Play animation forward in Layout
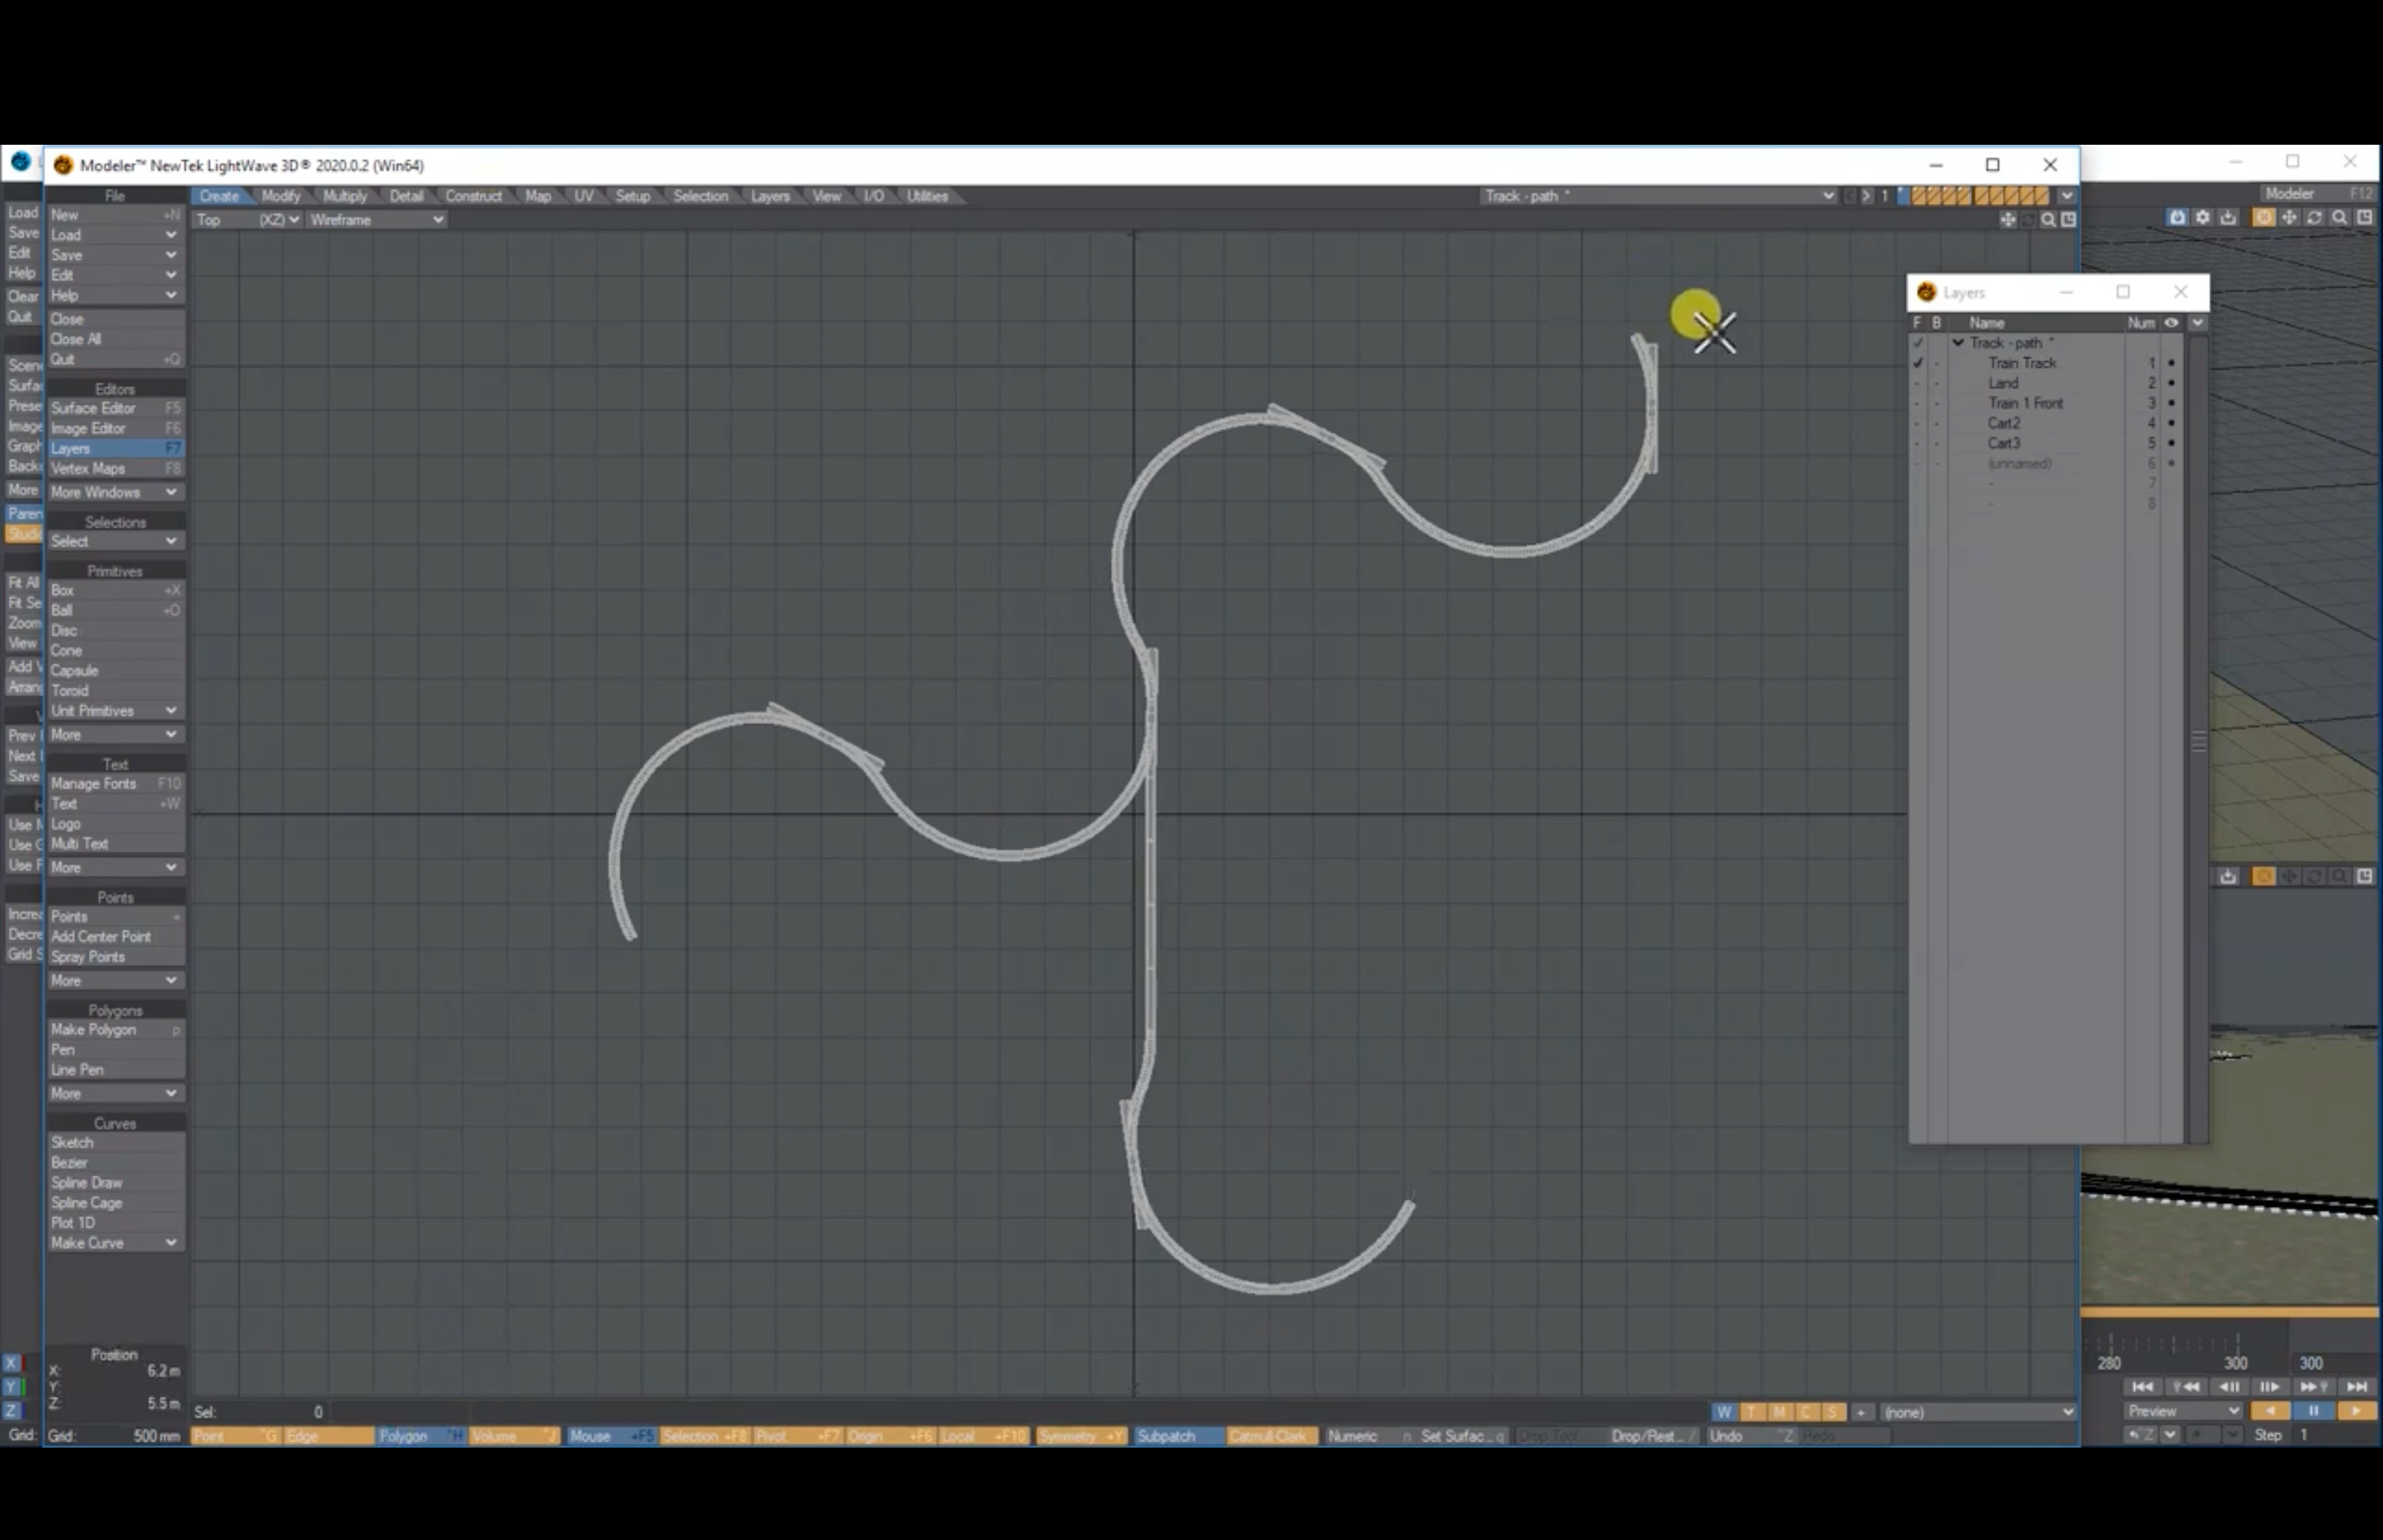Screen dimensions: 2383x1540 (x=2357, y=1411)
